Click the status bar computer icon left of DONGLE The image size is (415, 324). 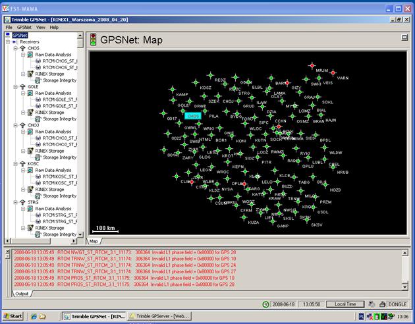(372, 304)
